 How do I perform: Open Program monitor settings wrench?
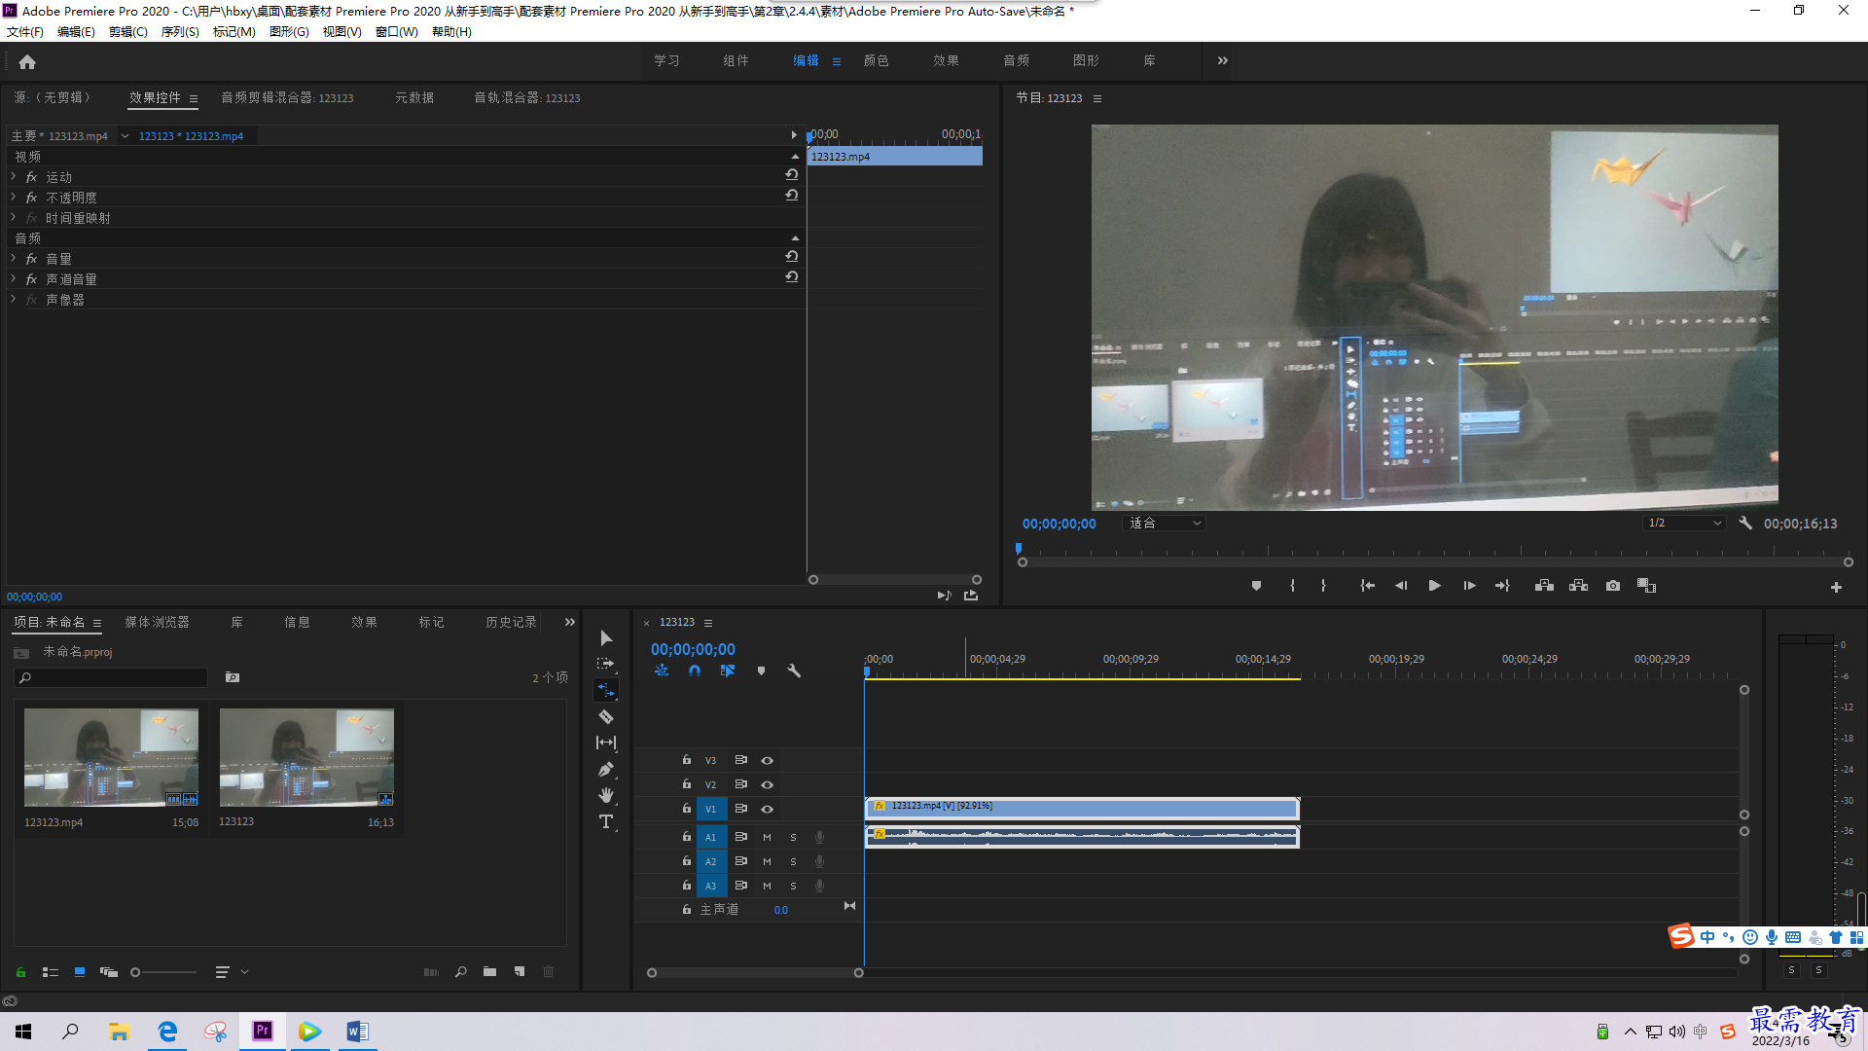(x=1745, y=523)
